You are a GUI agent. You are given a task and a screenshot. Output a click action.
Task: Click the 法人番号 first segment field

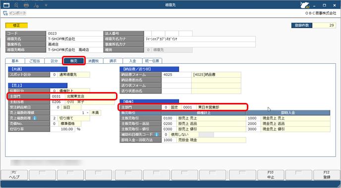pyautogui.click(x=148, y=34)
